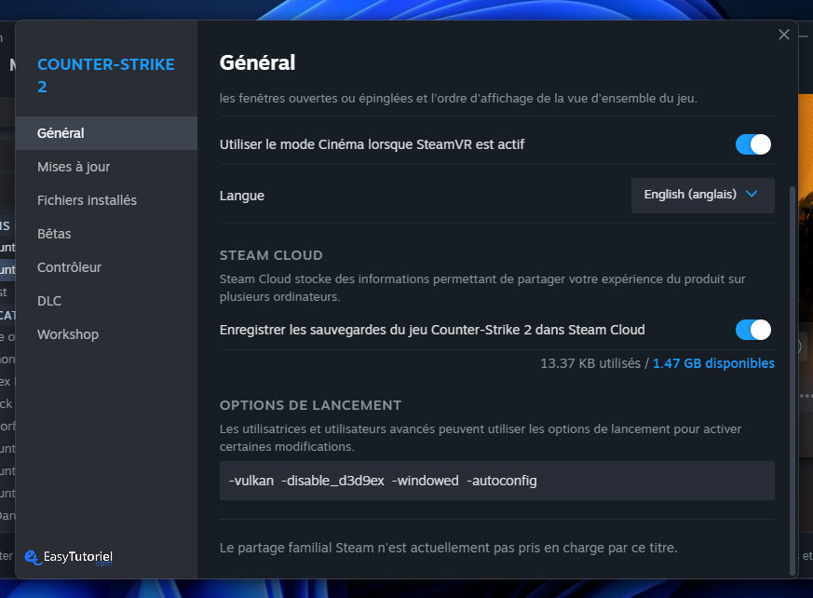Click the COUNTER-STRIKE 2 title
This screenshot has height=598, width=813.
(x=106, y=75)
